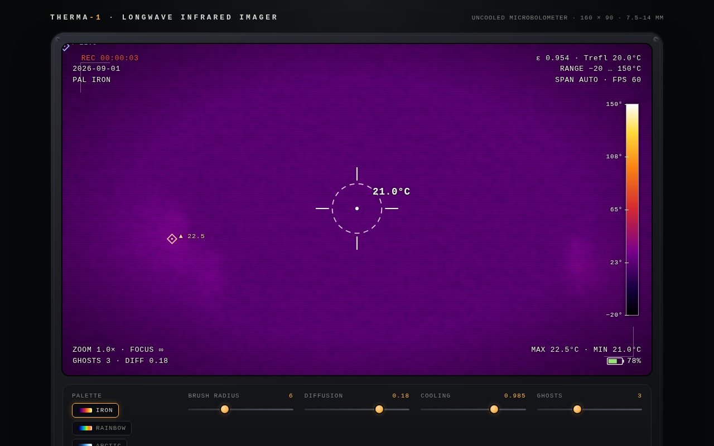Click the GHOSTS 3 · DIFF 0.18 overlay text
The width and height of the screenshot is (714, 446).
pos(120,361)
